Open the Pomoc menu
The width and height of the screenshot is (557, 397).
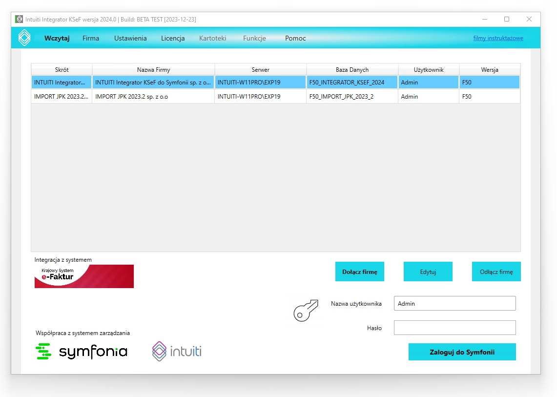pyautogui.click(x=295, y=38)
